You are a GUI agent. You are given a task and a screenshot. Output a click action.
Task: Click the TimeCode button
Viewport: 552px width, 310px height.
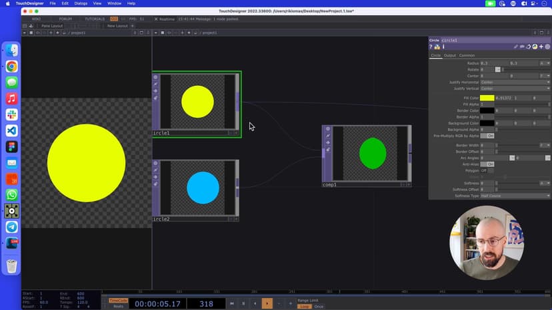click(118, 300)
